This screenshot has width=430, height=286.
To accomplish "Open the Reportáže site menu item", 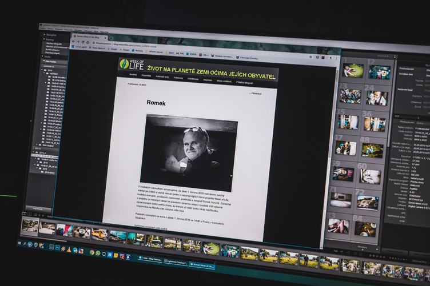I will [x=146, y=75].
